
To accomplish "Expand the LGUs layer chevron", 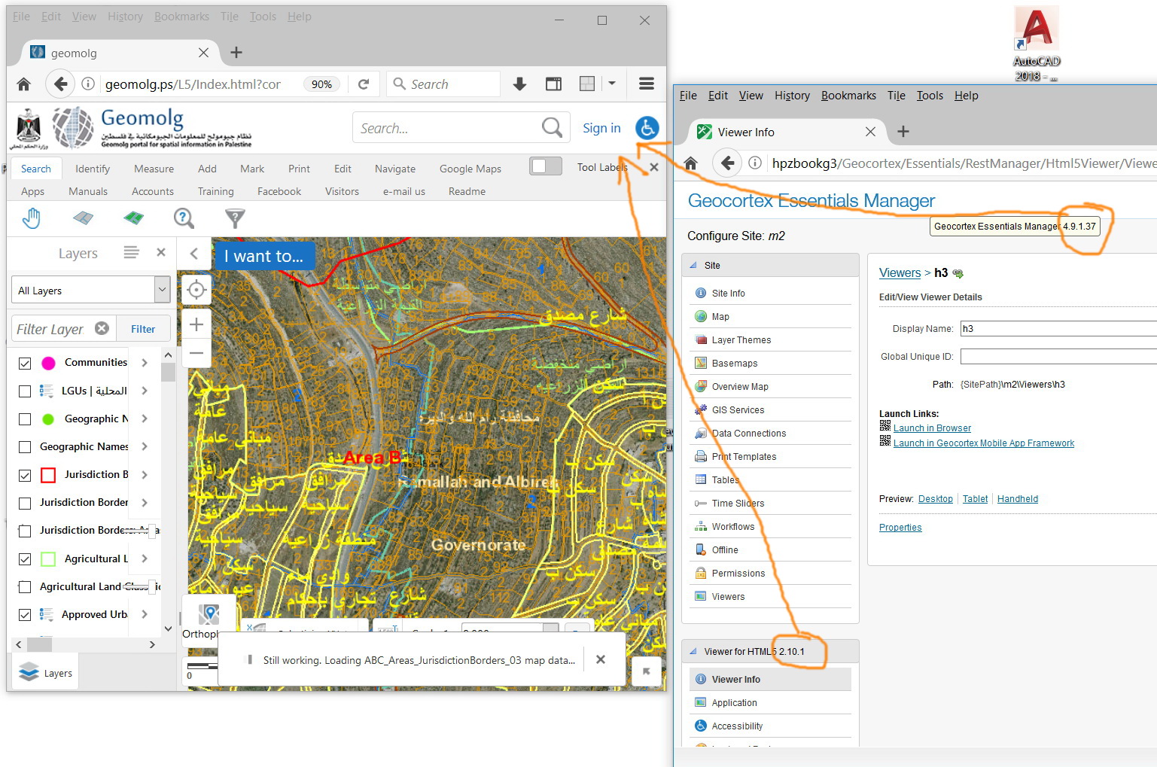I will pyautogui.click(x=145, y=391).
